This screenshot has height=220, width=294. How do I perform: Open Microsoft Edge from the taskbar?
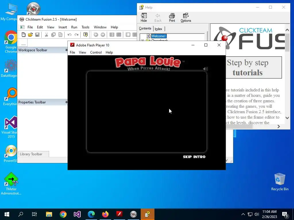point(91,214)
